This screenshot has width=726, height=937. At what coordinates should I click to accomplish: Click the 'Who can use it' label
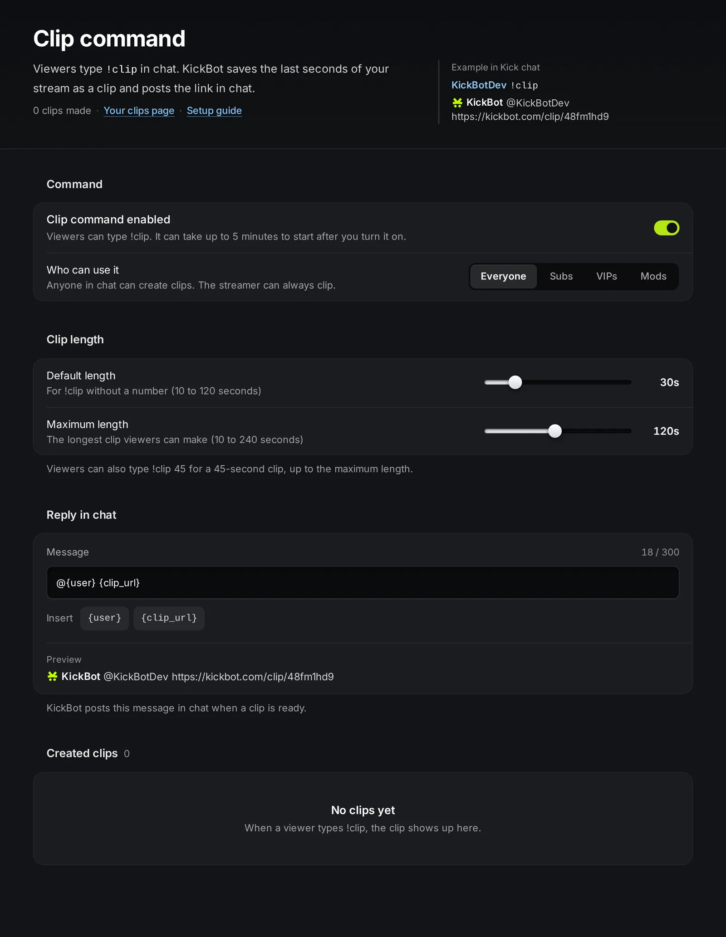click(x=83, y=270)
